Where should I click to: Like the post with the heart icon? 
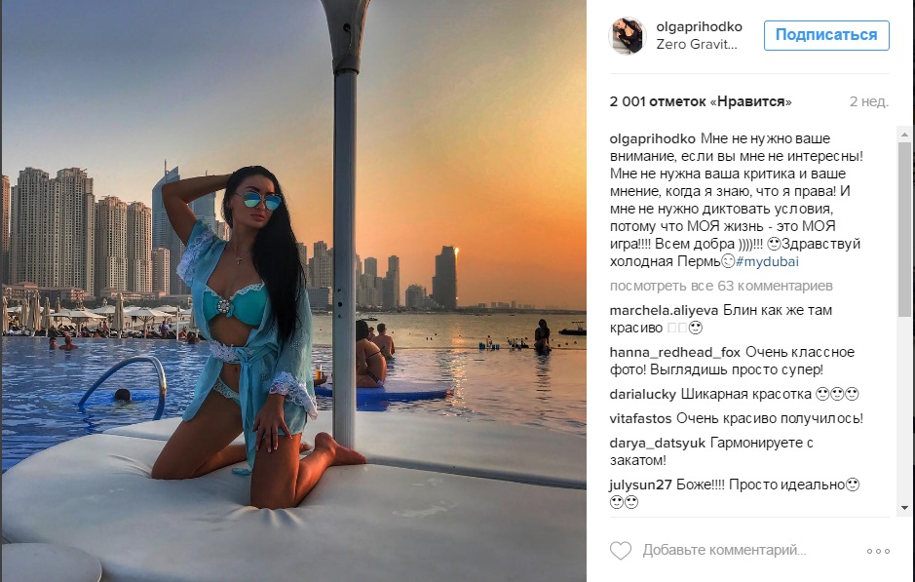coord(621,551)
